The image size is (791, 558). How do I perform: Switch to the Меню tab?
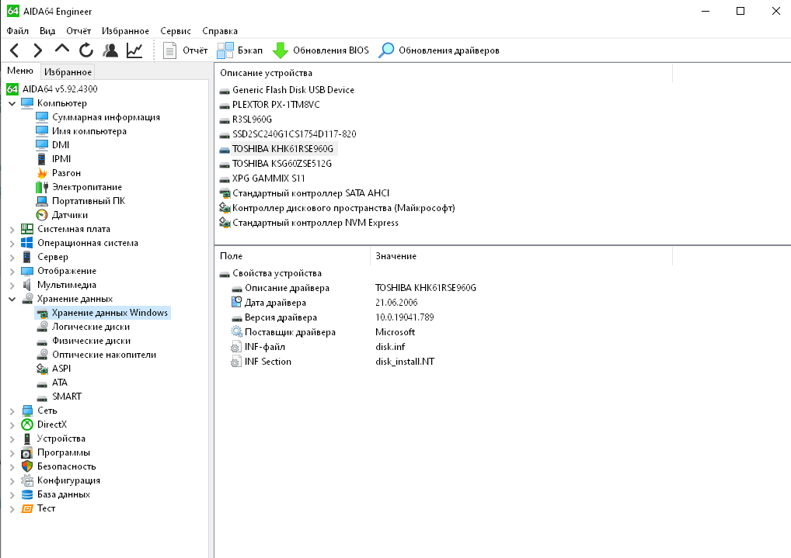point(20,71)
